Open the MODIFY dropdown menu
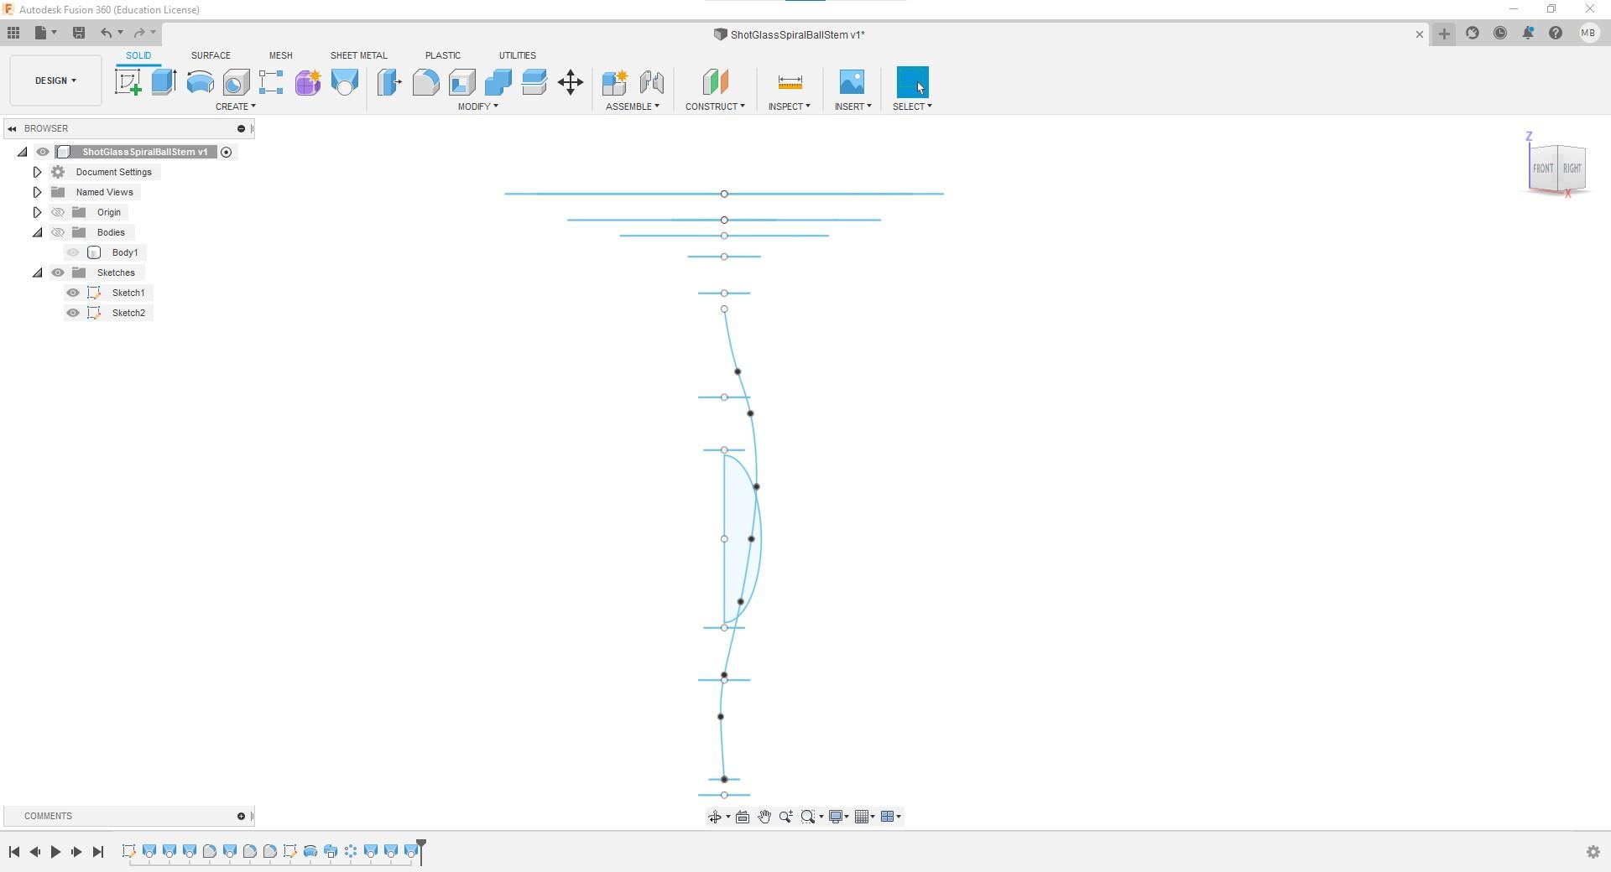Viewport: 1611px width, 872px height. click(478, 106)
